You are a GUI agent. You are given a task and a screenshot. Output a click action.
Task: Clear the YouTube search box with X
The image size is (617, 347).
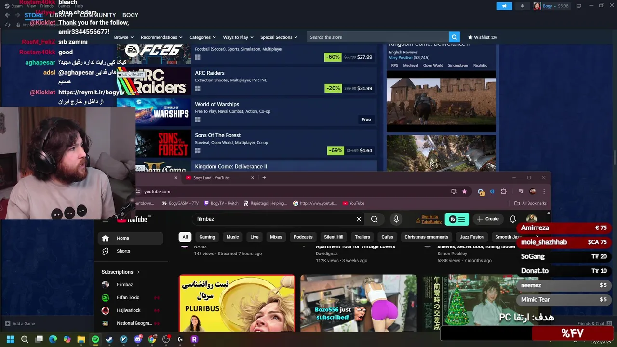point(359,219)
